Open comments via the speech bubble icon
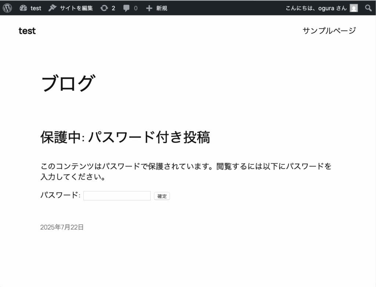This screenshot has width=376, height=287. (127, 8)
